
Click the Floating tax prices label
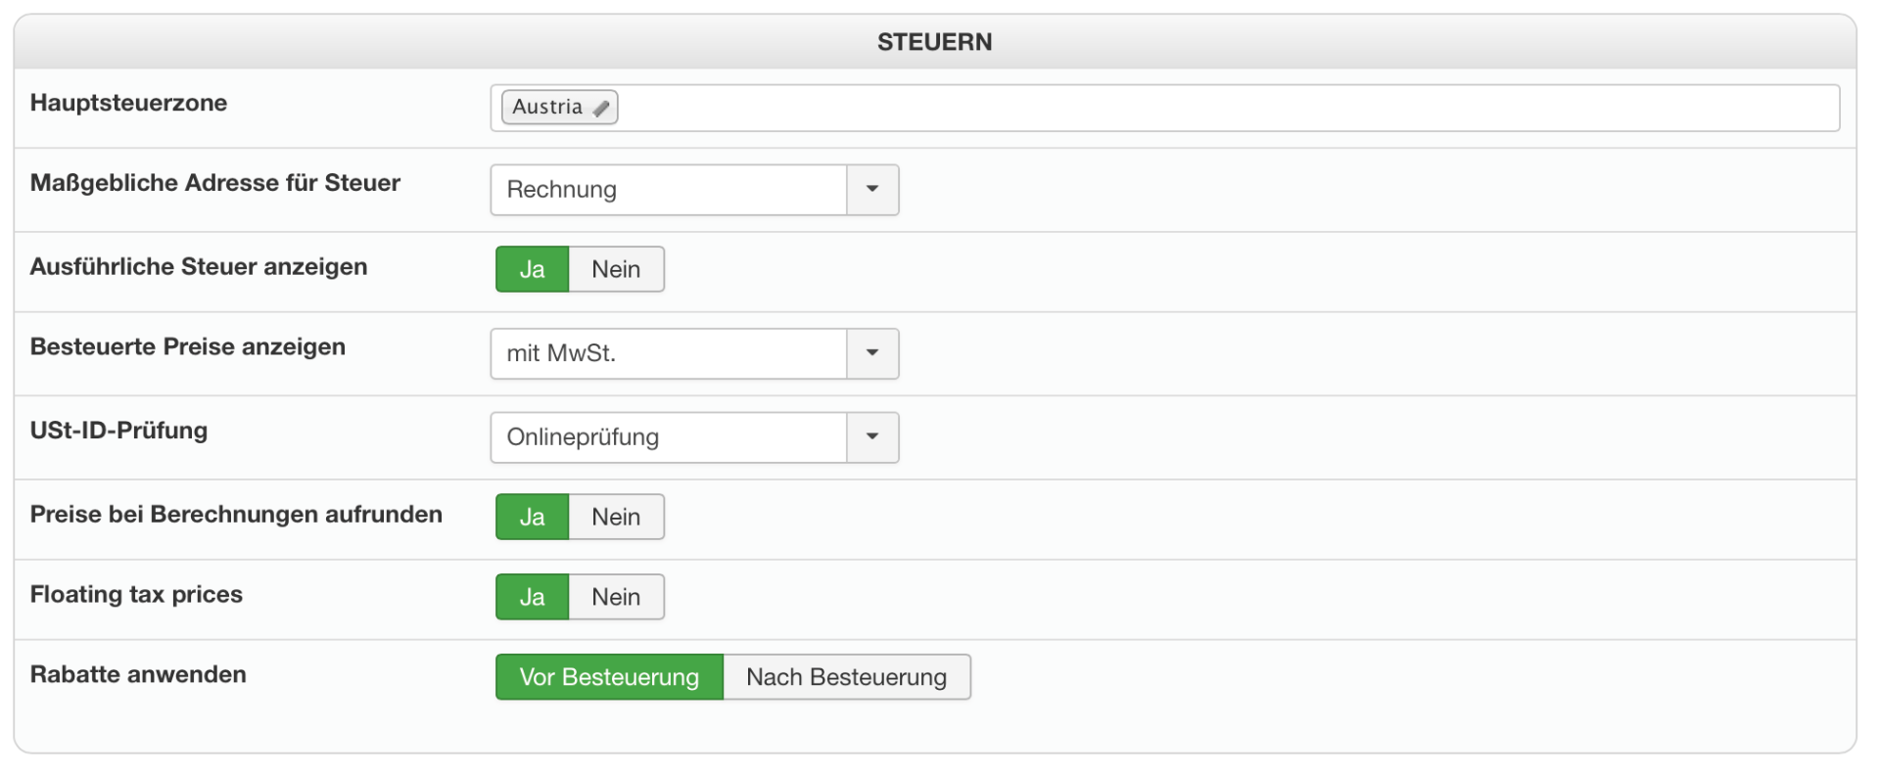136,595
